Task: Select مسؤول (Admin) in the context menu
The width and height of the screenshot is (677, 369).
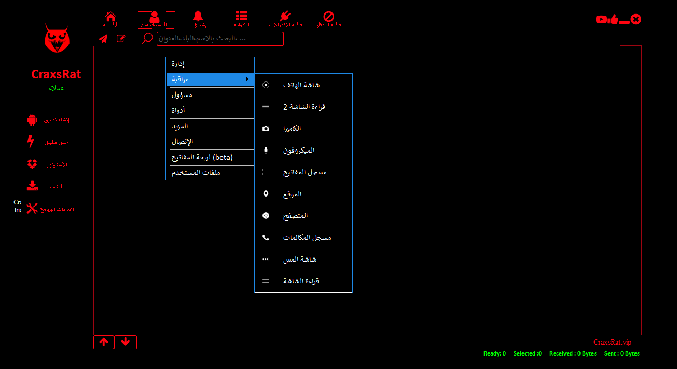Action: pyautogui.click(x=210, y=95)
